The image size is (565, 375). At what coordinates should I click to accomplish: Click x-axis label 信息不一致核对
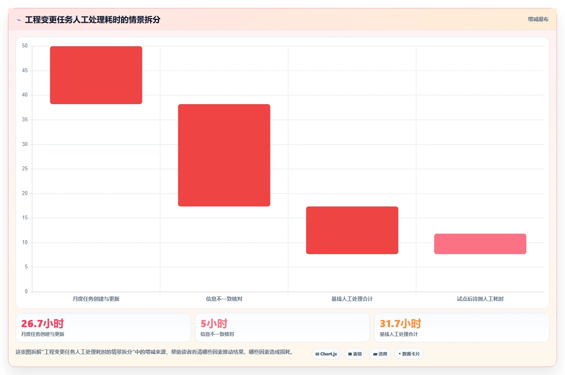coord(224,299)
